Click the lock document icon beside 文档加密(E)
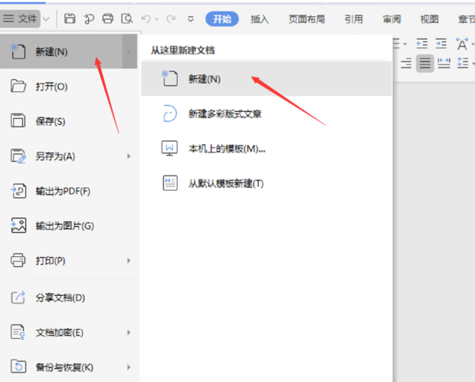 18,331
